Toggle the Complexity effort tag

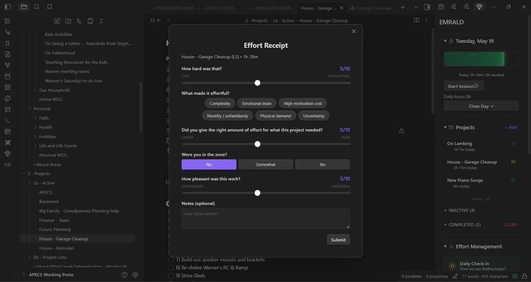[x=219, y=103]
